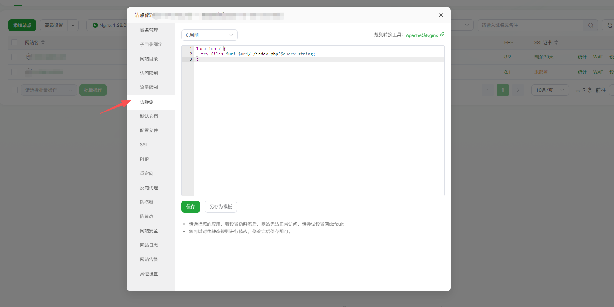Close the site modification dialog

[x=441, y=15]
